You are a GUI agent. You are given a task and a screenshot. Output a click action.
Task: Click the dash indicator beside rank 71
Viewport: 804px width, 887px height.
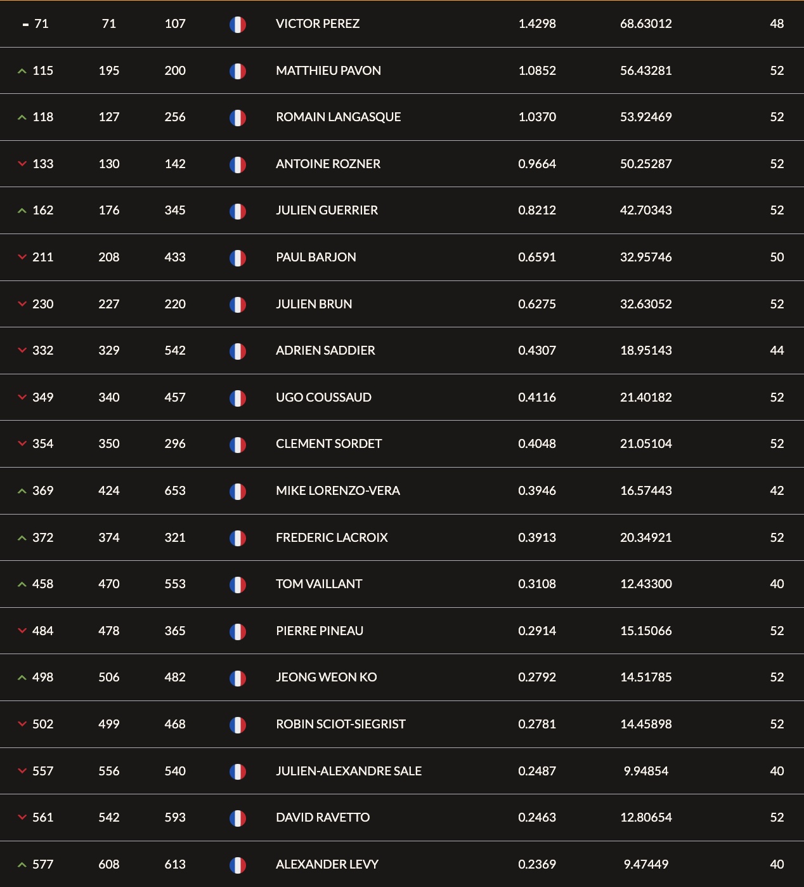(x=26, y=25)
